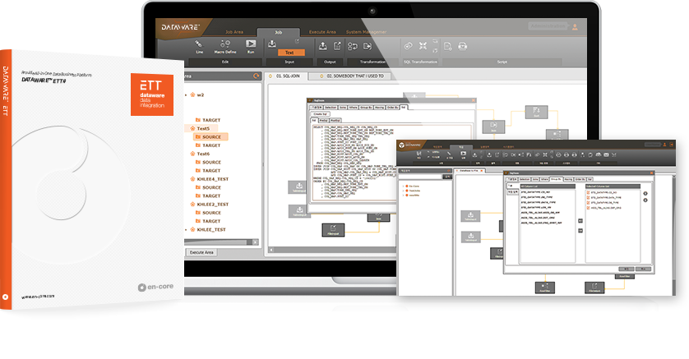Select the KHLEE2_TEST project node
Screen dimensions: 689x359
pyautogui.click(x=210, y=205)
